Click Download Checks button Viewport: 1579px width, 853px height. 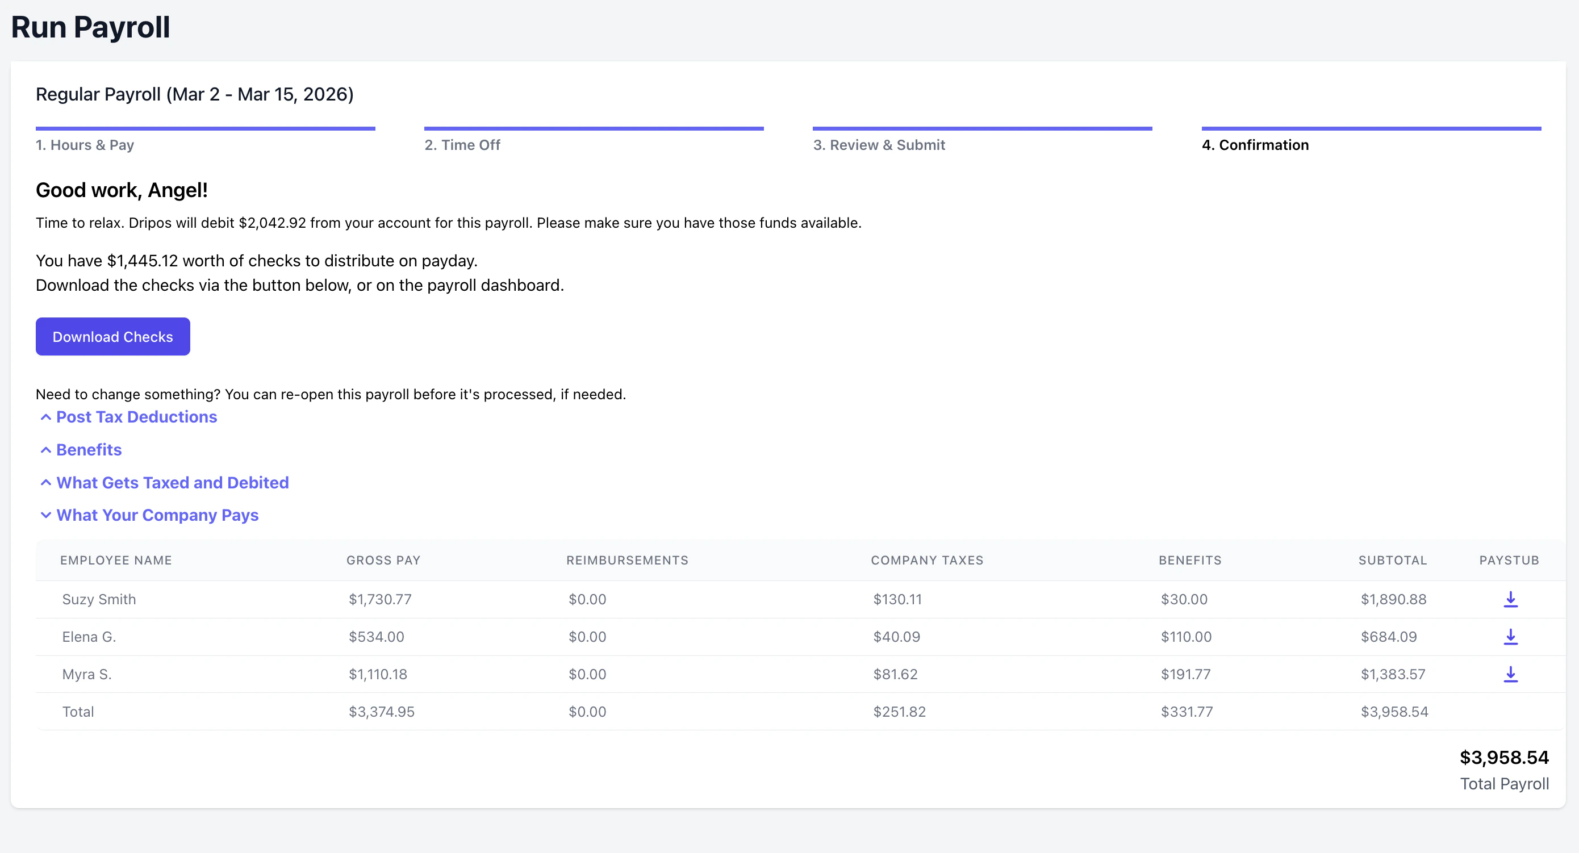click(x=113, y=336)
